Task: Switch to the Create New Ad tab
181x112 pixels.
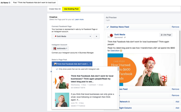Action: [55, 9]
